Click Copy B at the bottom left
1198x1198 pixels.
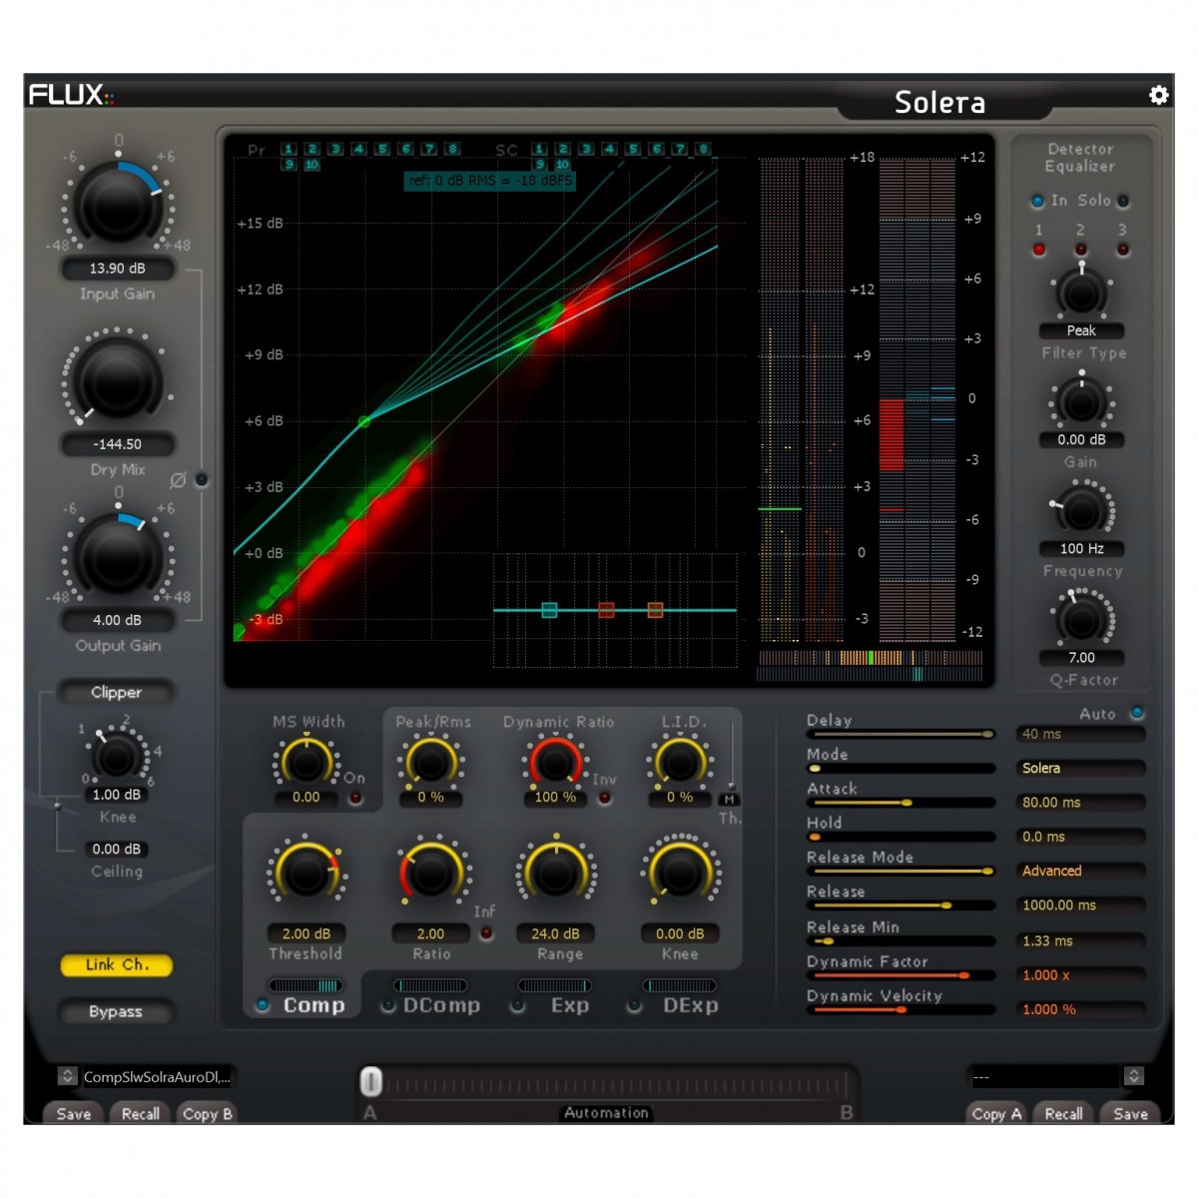[x=207, y=1114]
